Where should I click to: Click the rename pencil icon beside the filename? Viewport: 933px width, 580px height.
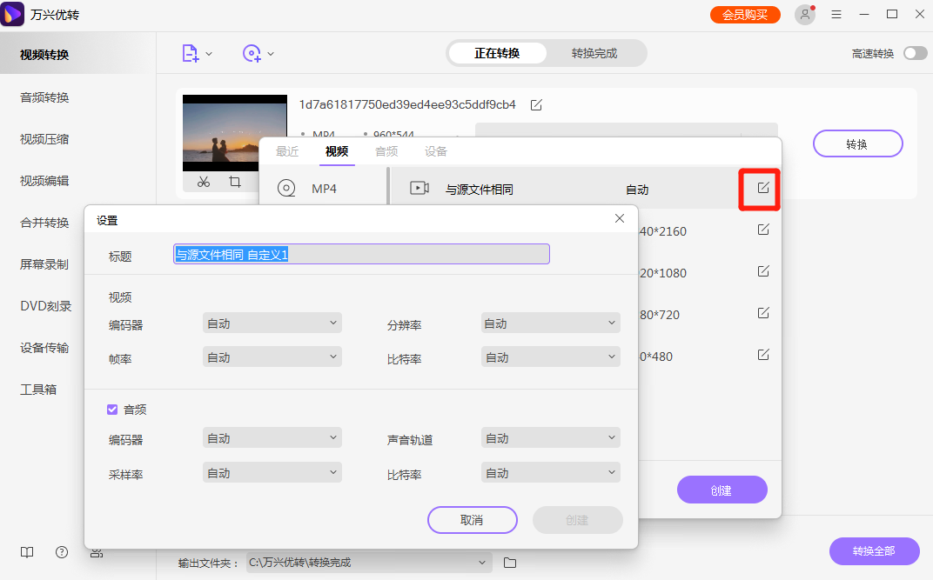[535, 103]
